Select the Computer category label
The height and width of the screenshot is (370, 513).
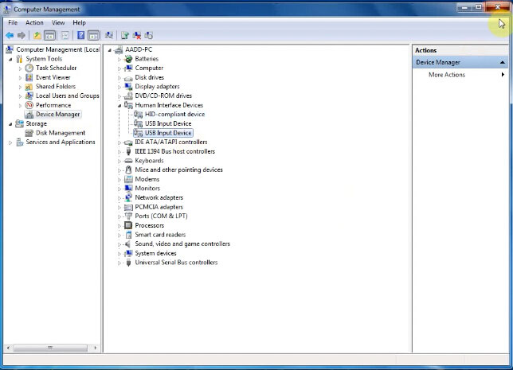pos(149,68)
